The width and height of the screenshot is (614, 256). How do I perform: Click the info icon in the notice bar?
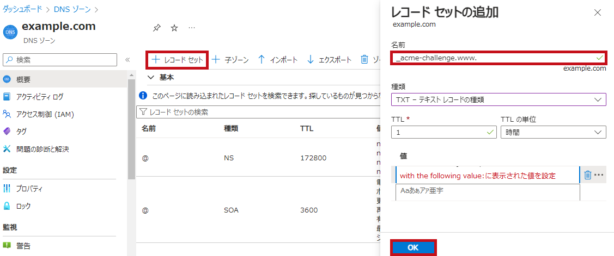click(x=143, y=95)
